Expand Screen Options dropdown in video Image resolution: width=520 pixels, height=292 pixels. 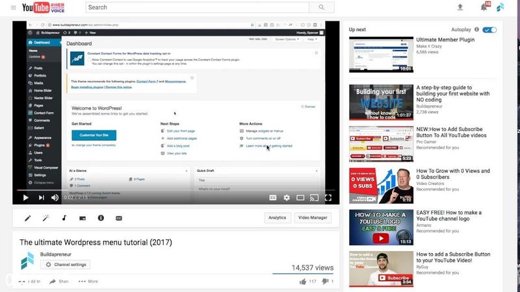click(x=287, y=39)
